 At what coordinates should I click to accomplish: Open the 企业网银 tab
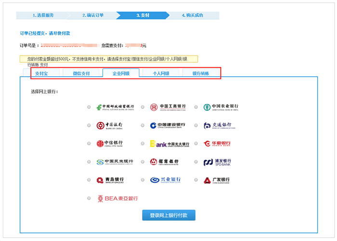pyautogui.click(x=121, y=73)
